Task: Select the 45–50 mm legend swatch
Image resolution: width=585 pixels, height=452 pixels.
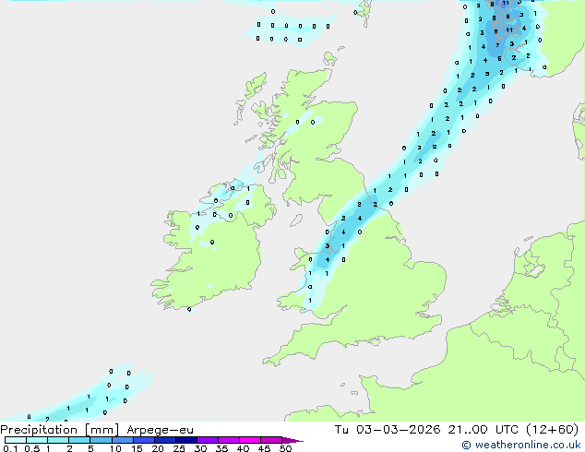Action: [271, 440]
